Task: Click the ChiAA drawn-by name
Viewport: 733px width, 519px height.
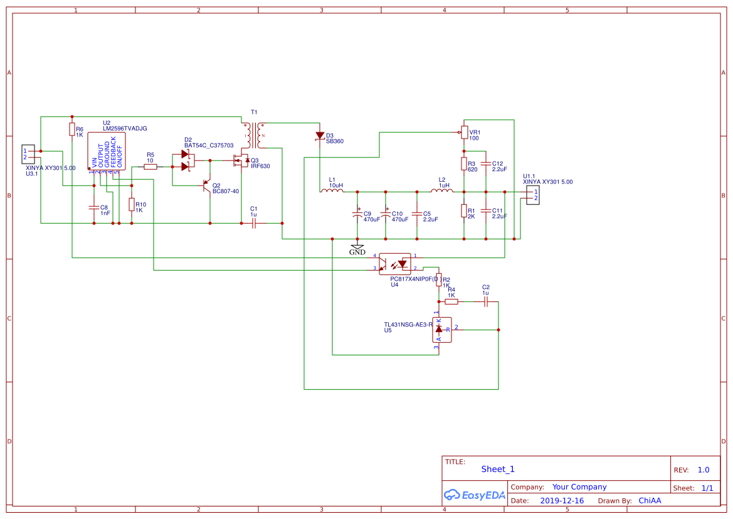Action: point(649,501)
